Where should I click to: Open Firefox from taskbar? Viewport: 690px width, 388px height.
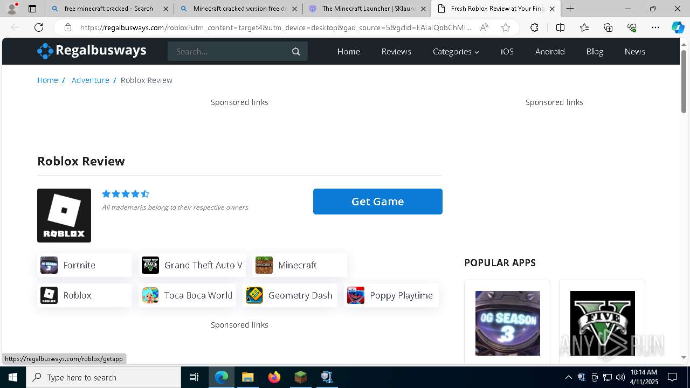pos(274,377)
